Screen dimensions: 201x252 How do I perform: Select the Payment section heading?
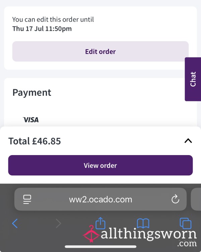pyautogui.click(x=32, y=93)
